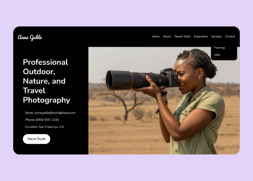This screenshot has width=253, height=181.
Task: Go to the Home nav link
Action: point(156,37)
